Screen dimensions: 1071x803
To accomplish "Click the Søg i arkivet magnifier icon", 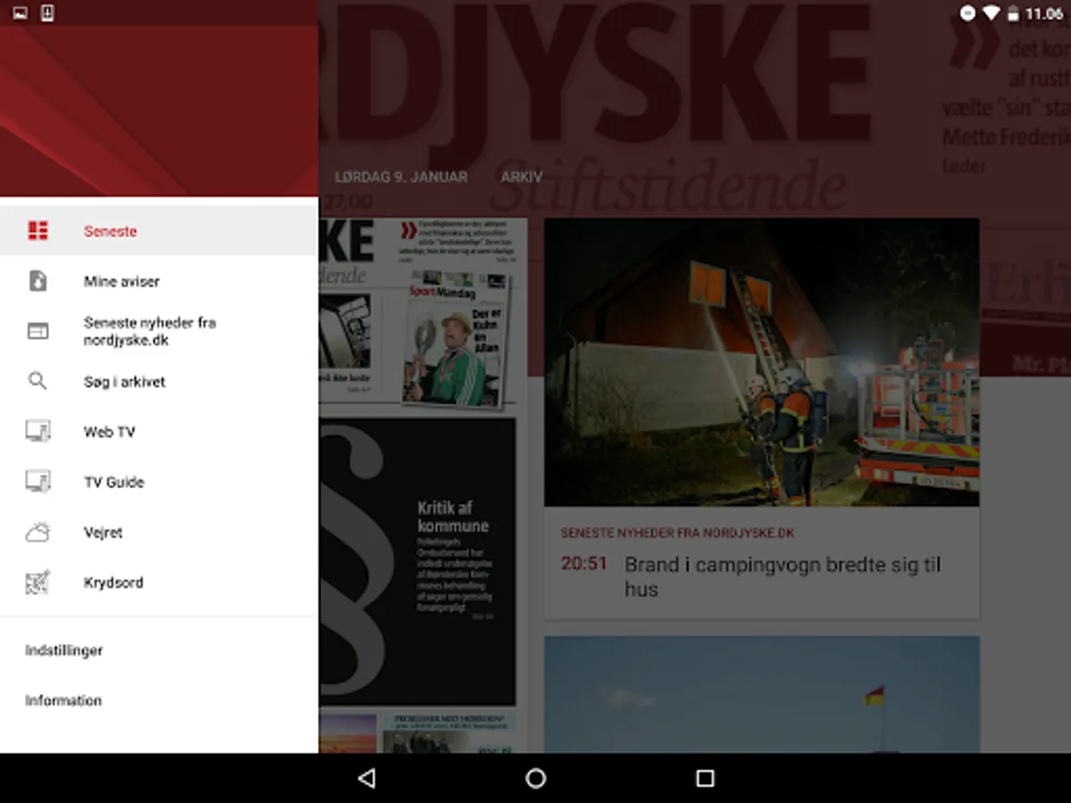I will [x=37, y=381].
